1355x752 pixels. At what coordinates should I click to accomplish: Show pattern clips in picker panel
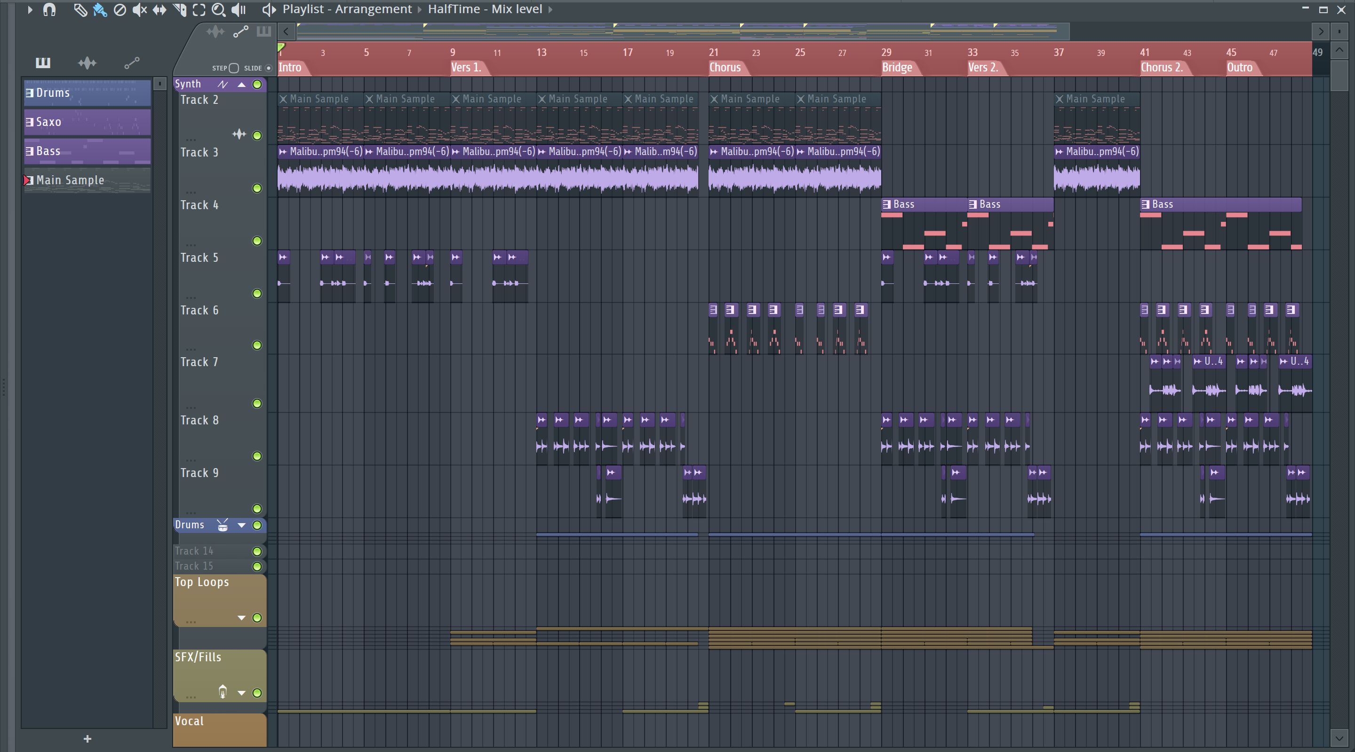pos(43,63)
